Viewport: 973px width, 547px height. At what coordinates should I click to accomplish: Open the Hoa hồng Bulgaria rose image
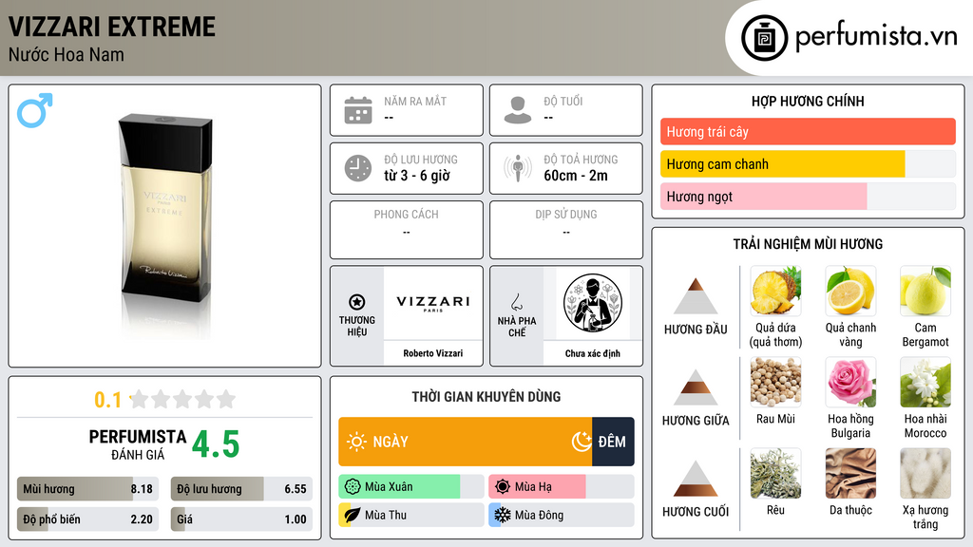pos(850,382)
